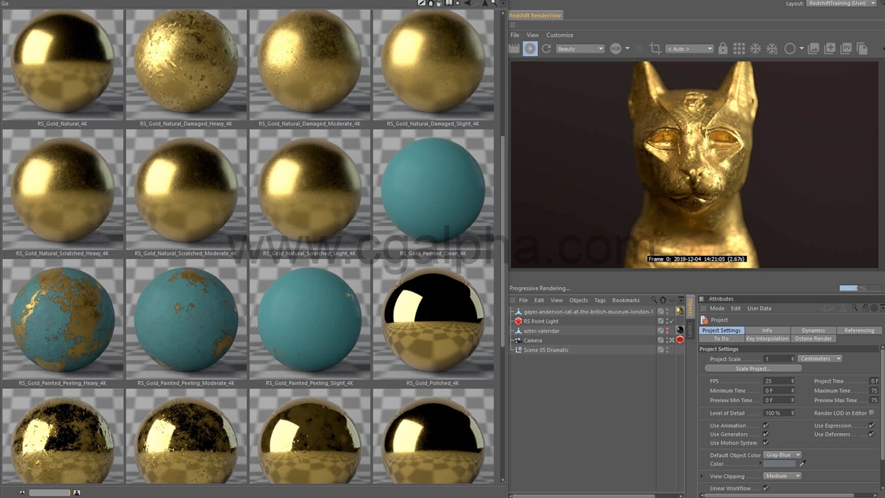The width and height of the screenshot is (885, 498).
Task: Click the snapshot grid icon in RenderView
Action: [x=739, y=48]
